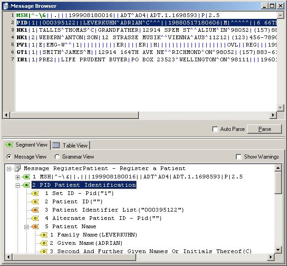Select '2 PID Patient Identification' tree row
This screenshot has width=287, height=266.
tap(84, 185)
